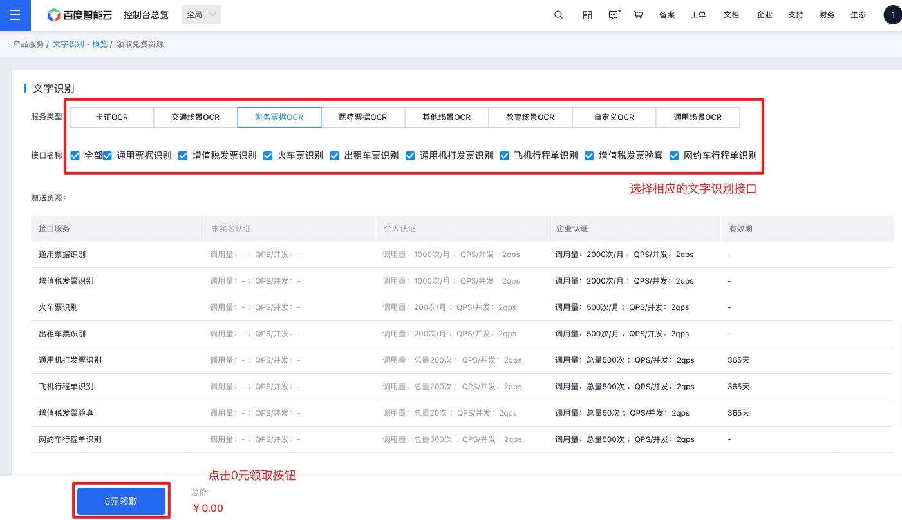The image size is (902, 520).
Task: Select the 卡证OCR service type tab
Action: tap(112, 117)
